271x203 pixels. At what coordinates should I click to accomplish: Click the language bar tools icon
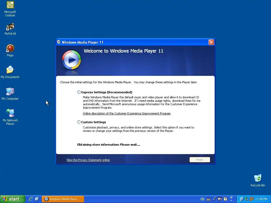220,199
